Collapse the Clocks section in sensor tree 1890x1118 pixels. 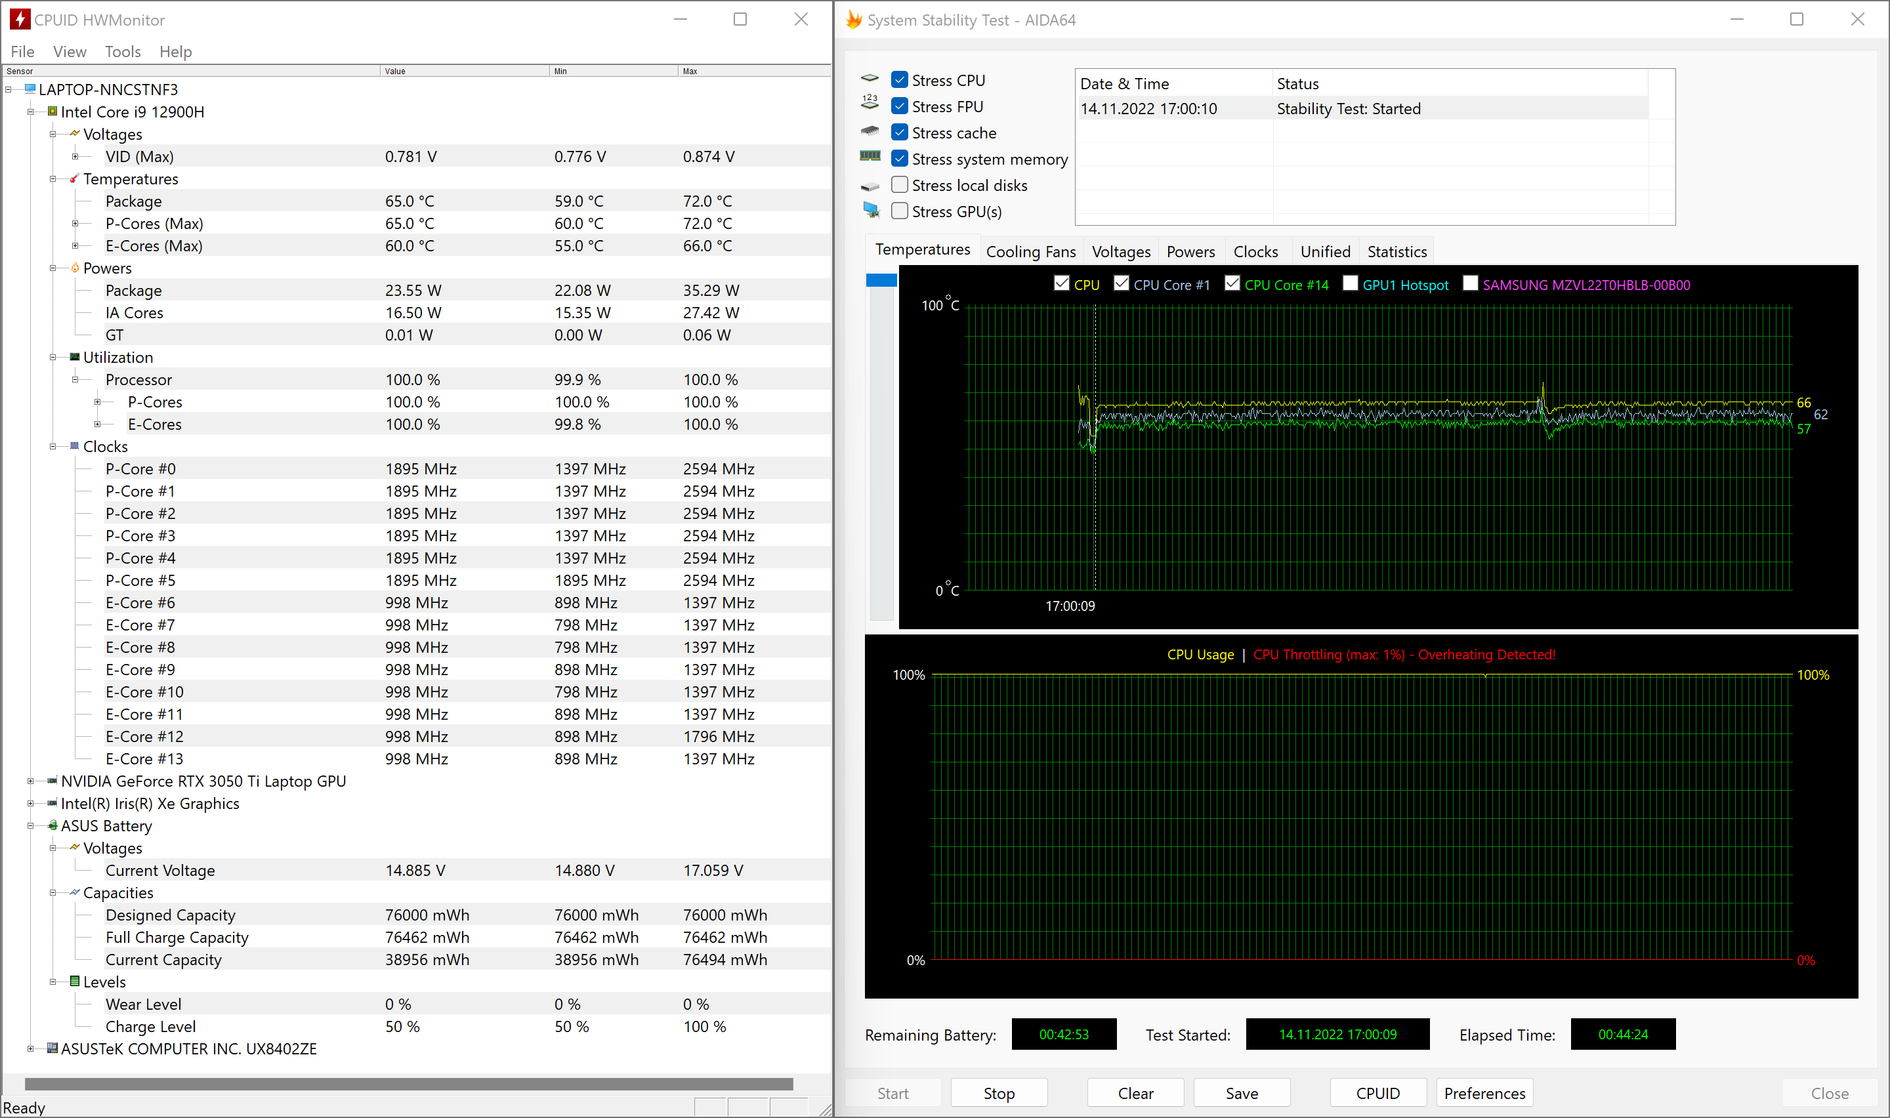tap(52, 447)
